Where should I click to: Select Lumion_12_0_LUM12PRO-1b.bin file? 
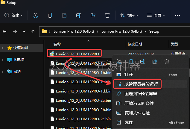tap(83, 73)
